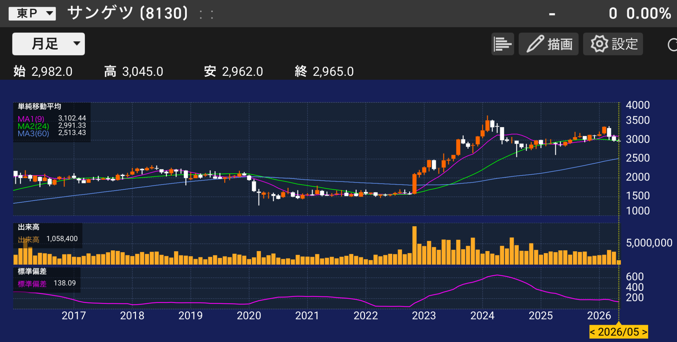Click the high price 3,045.0
Image resolution: width=677 pixels, height=342 pixels.
click(143, 71)
